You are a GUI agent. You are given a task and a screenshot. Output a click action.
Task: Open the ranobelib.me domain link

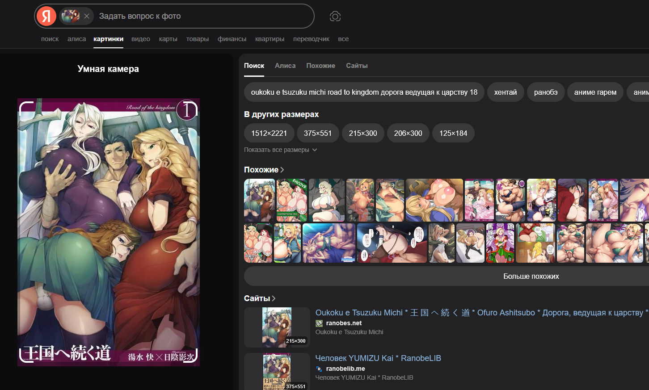pyautogui.click(x=346, y=369)
